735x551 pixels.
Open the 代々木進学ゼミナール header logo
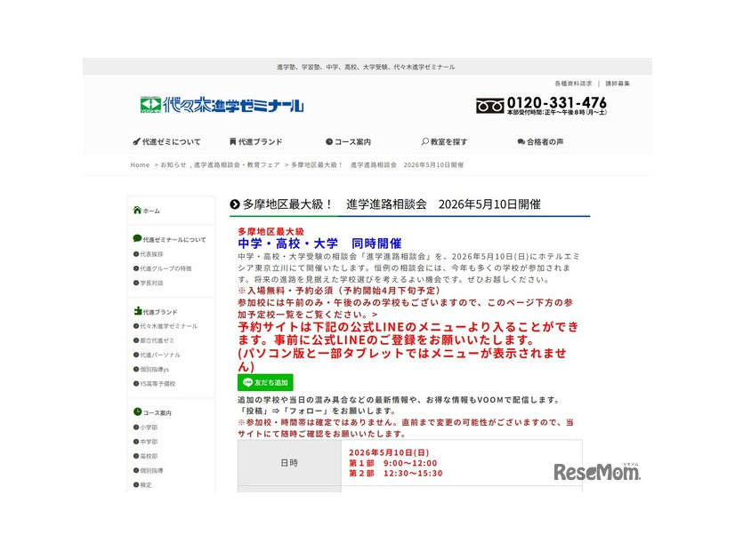tap(222, 104)
